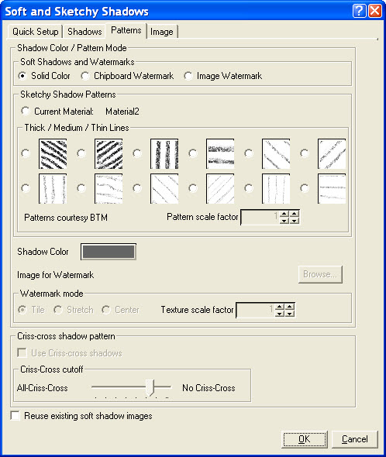
Task: Confirm settings with the OK button
Action: click(305, 439)
